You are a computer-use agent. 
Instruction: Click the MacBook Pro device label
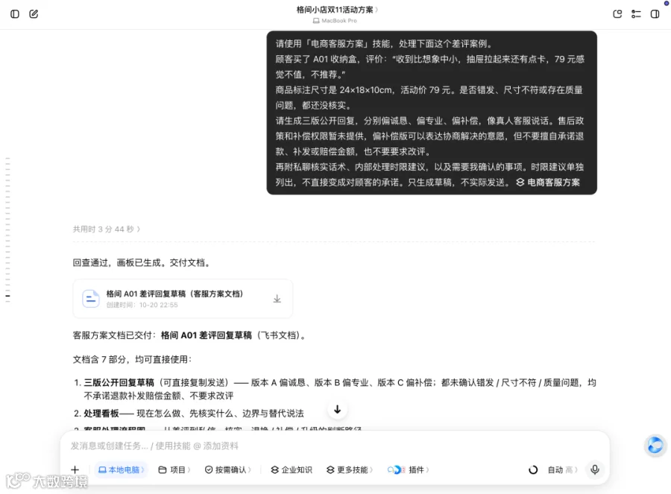point(335,21)
